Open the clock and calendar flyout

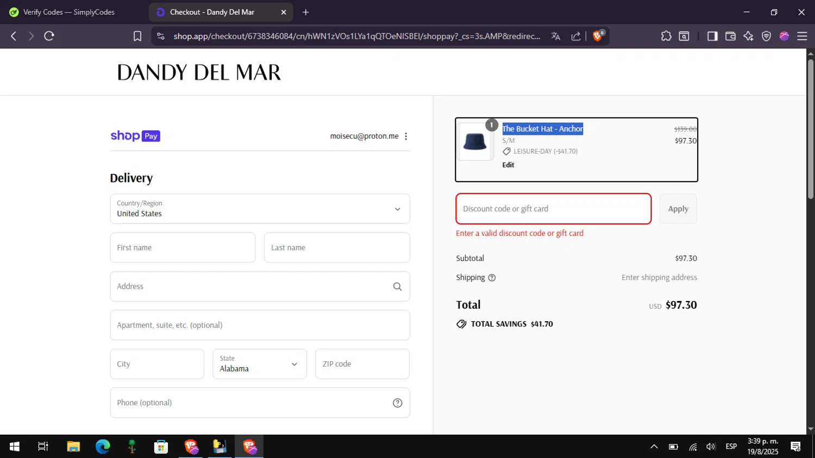pyautogui.click(x=763, y=447)
